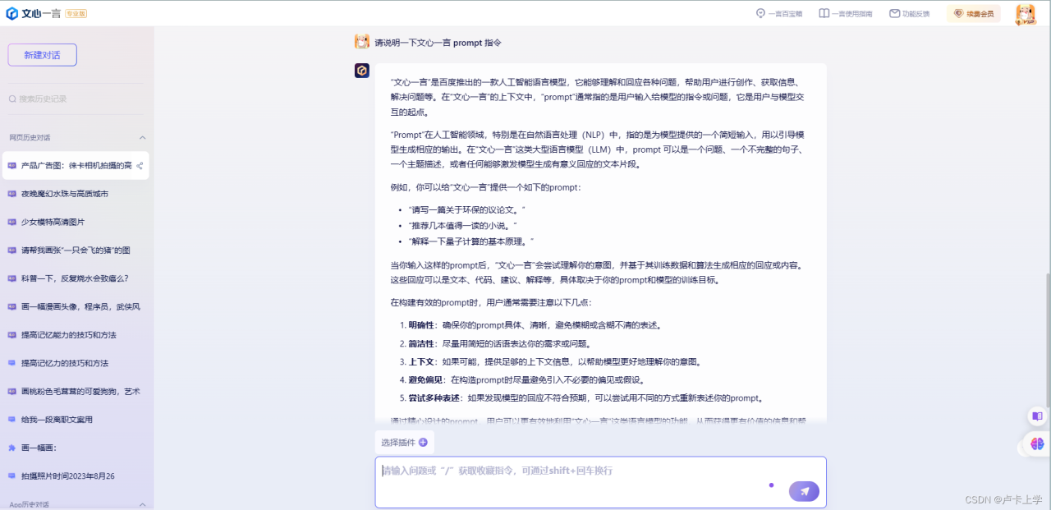1051x510 pixels.
Task: Click the bold heading 简洁性 in the list
Action: (422, 344)
